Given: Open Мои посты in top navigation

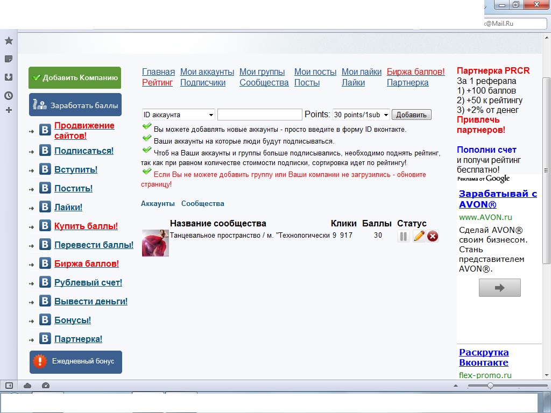Looking at the screenshot, I should click(x=315, y=72).
